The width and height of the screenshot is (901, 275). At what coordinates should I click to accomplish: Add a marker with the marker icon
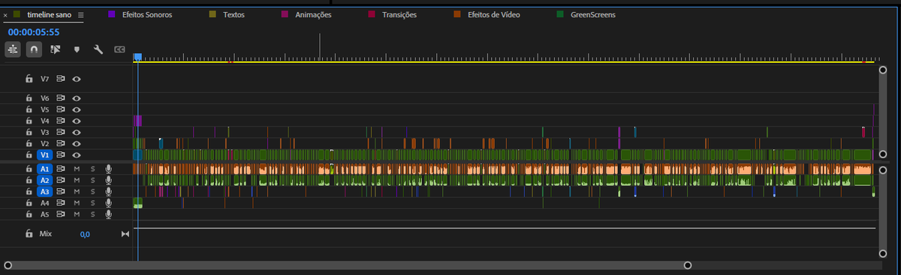click(x=76, y=49)
